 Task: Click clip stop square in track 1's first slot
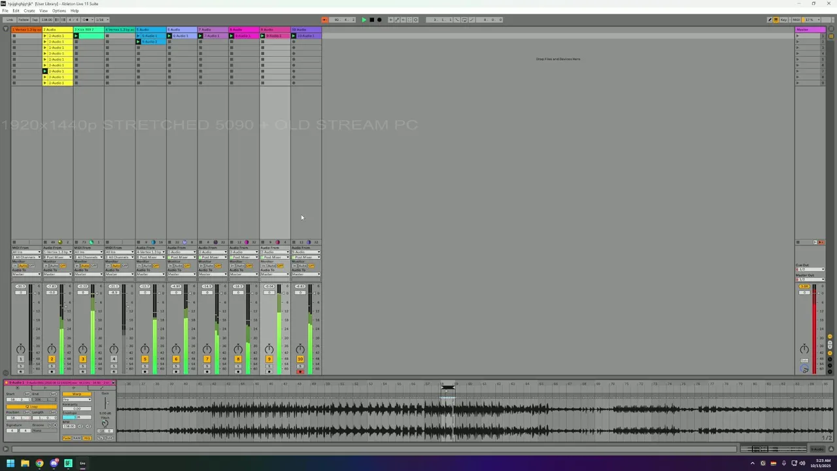tap(14, 36)
